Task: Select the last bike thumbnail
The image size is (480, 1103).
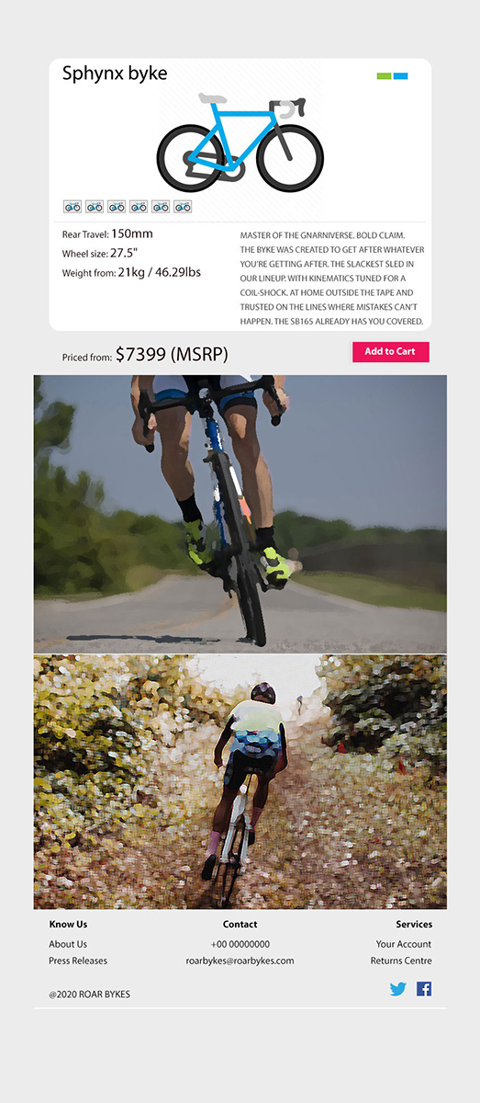Action: tap(182, 207)
